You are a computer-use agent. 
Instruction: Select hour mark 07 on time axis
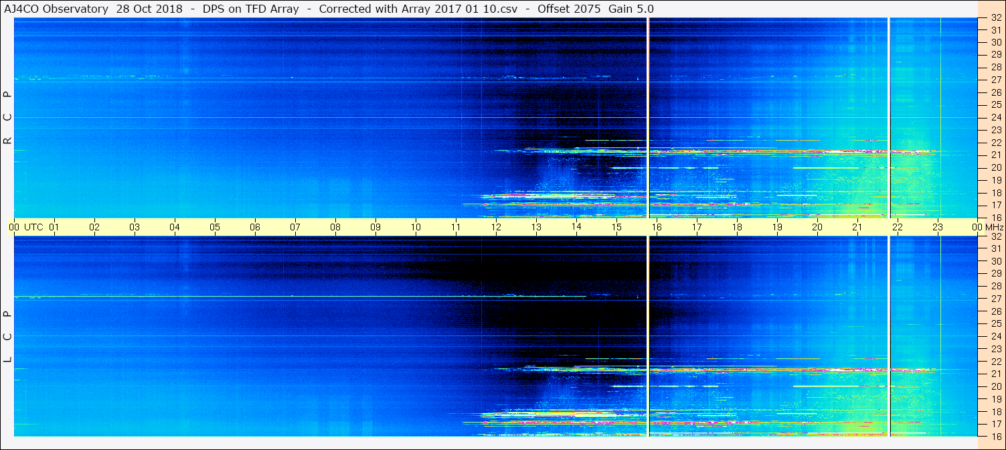coord(295,227)
